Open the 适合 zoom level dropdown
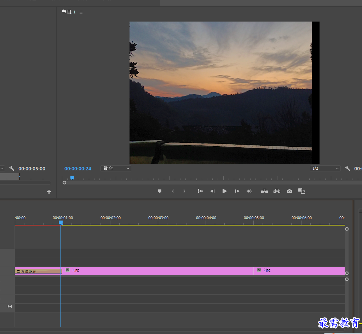The height and width of the screenshot is (334, 362). point(116,168)
